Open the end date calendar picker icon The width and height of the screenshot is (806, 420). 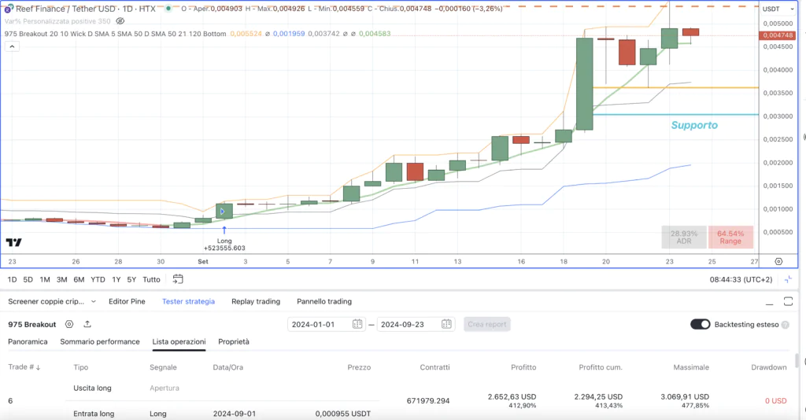446,324
